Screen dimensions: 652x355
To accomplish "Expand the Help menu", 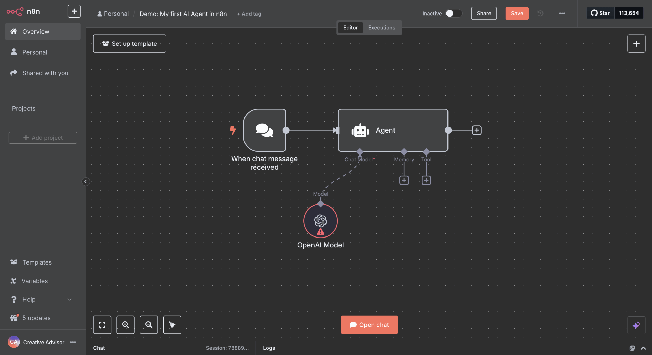I will [43, 299].
